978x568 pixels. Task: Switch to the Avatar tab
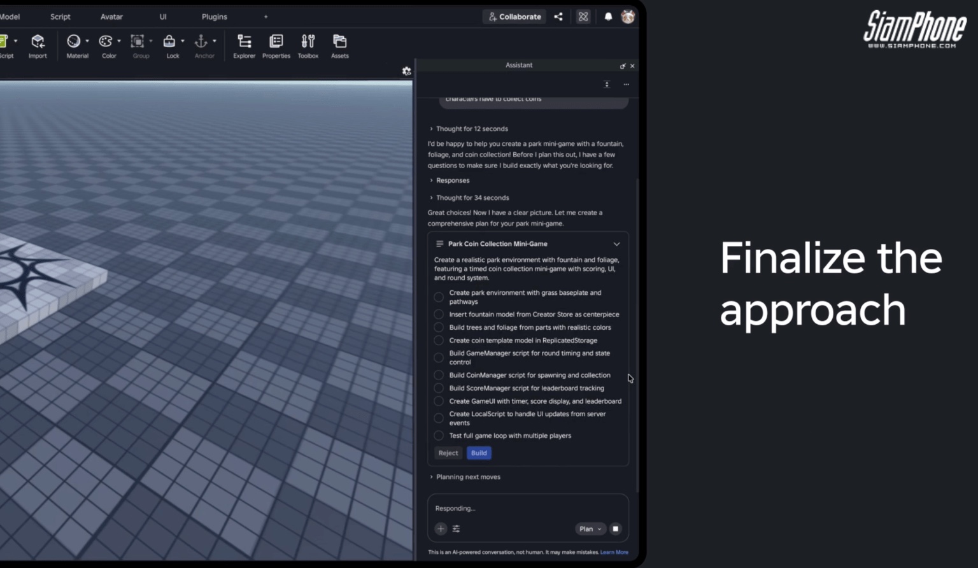tap(111, 17)
